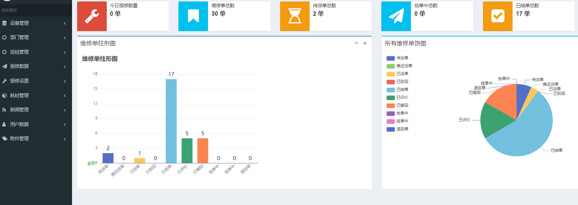
Task: Expand the 设备管理 menu chevron
Action: 65,23
